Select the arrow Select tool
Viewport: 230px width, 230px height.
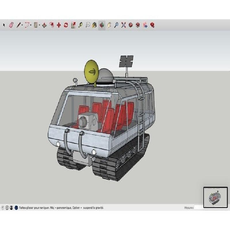(4, 25)
